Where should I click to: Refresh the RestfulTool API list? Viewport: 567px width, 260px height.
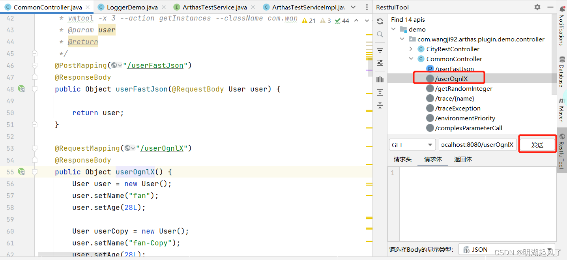tap(380, 21)
